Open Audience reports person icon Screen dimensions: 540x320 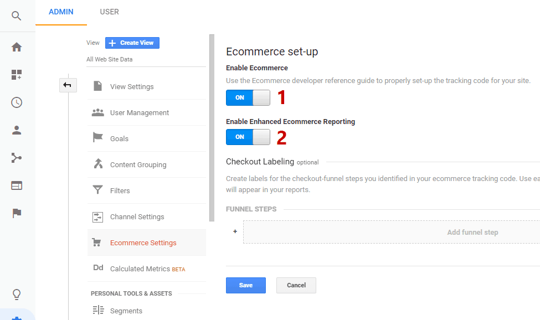17,130
